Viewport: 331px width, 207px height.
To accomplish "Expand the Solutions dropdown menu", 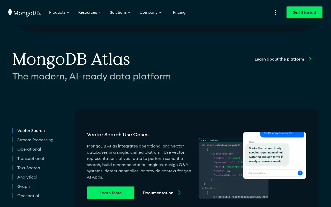I will [x=120, y=12].
